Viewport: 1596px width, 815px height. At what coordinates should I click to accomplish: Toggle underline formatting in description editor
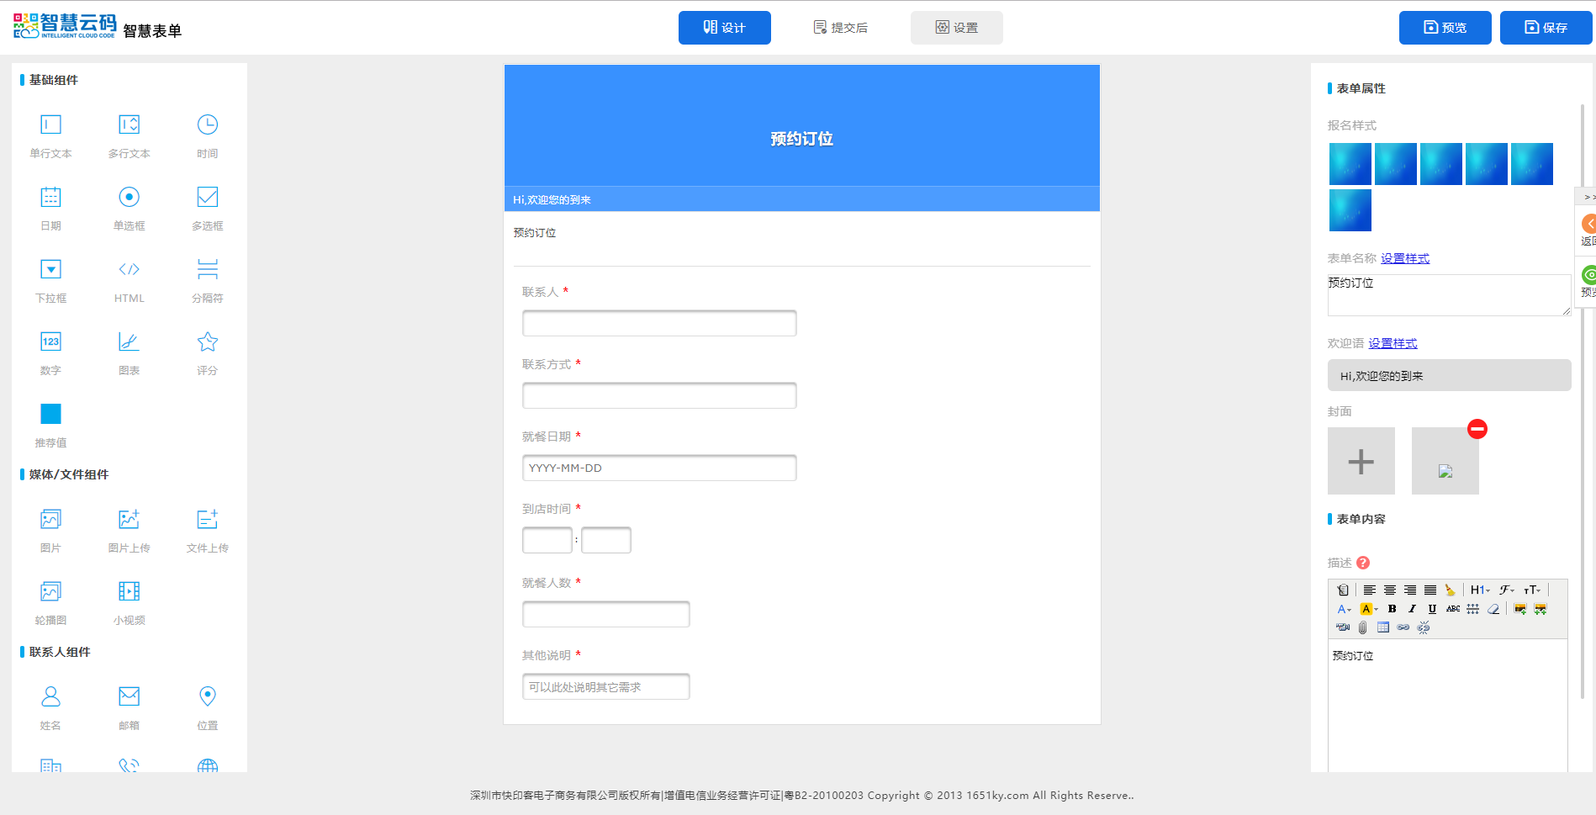pos(1432,609)
